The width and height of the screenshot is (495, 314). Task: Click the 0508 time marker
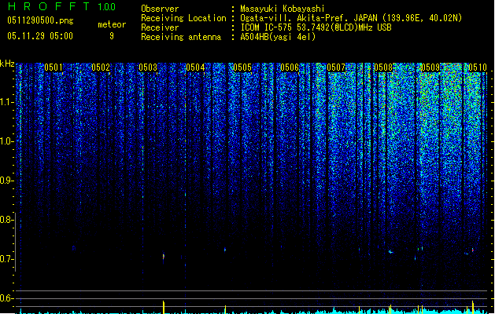(383, 68)
